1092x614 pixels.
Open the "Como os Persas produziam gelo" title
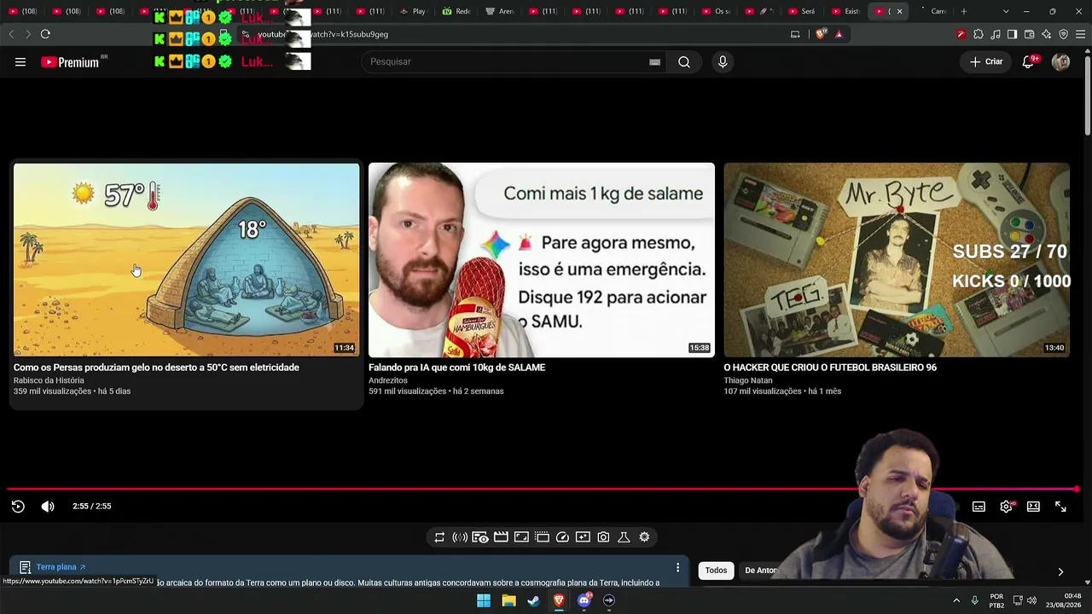point(156,368)
